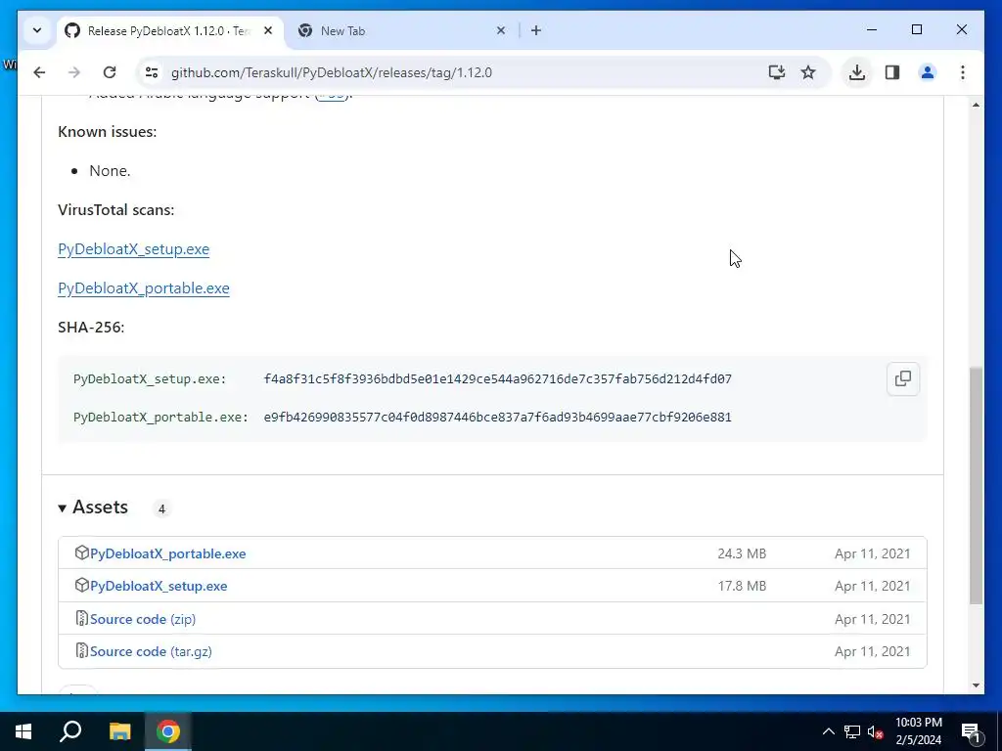This screenshot has height=751, width=1002.
Task: Download PyDebloatX_portable.exe from Assets
Action: tap(168, 553)
